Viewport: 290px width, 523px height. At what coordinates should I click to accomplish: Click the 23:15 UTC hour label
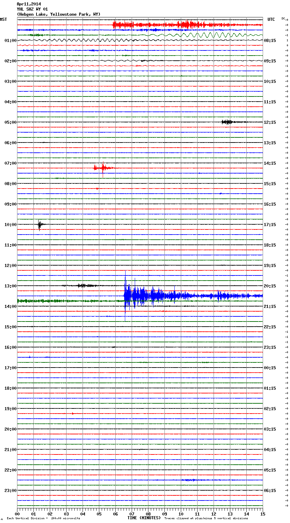(270, 347)
